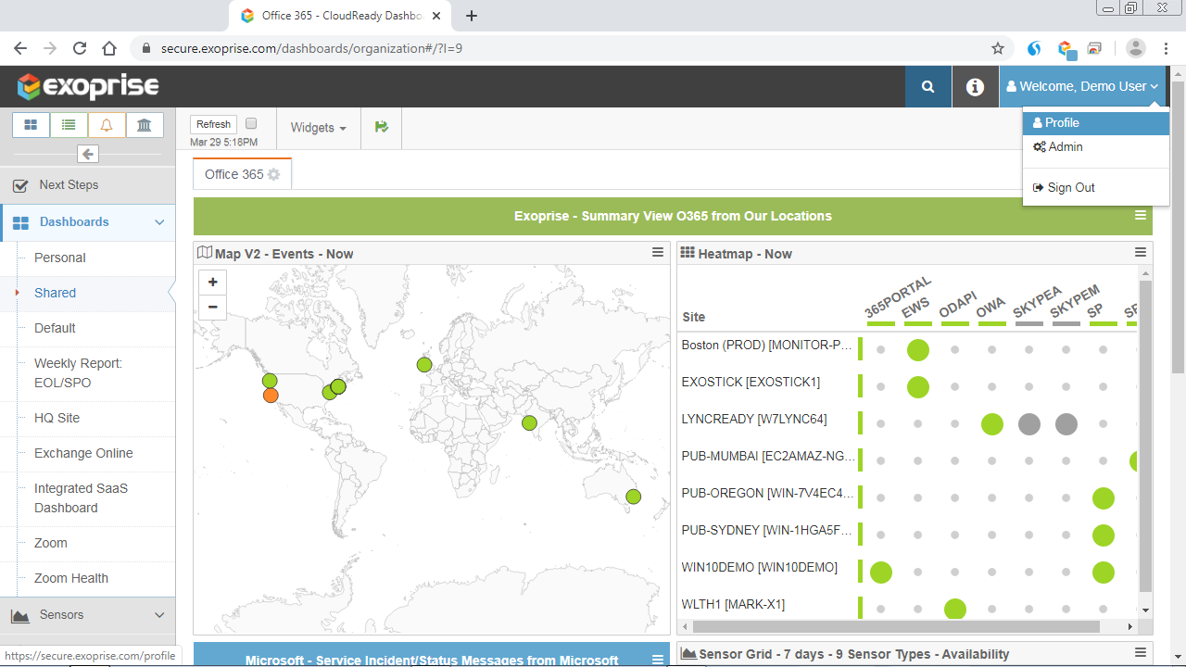Toggle the auto-refresh checkbox
The image size is (1186, 667).
coord(251,123)
